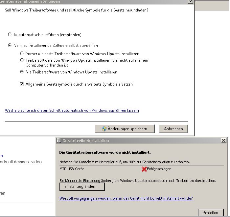Image resolution: width=230 pixels, height=217 pixels.
Task: Uncheck 'Allgemeine Gerätesymbole durch erweiterte Symbole ersetzen'
Action: pos(22,84)
